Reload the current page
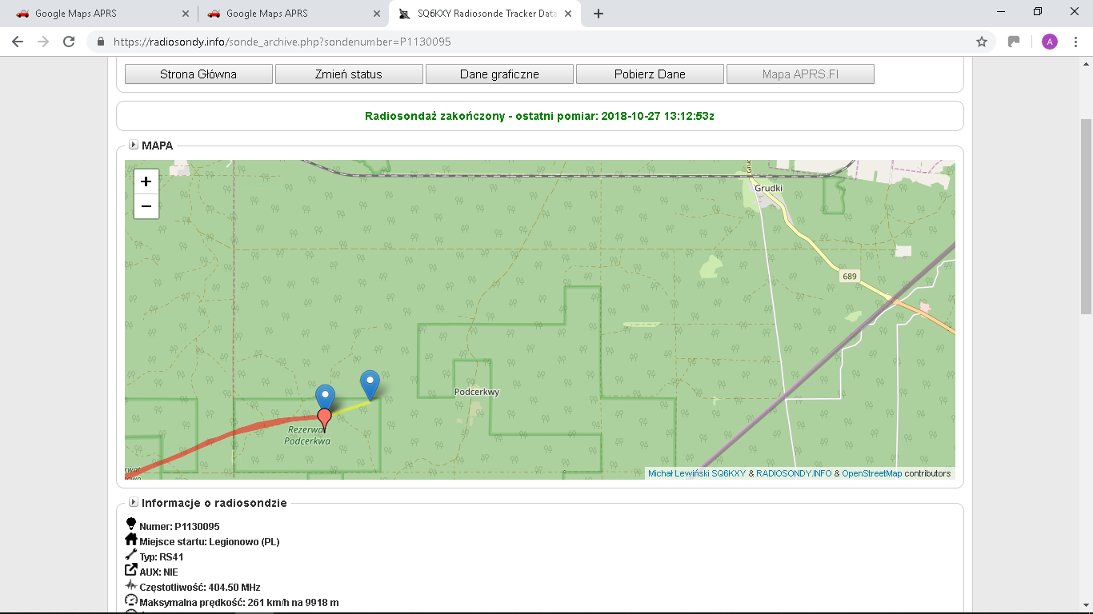1093x614 pixels. [x=69, y=42]
